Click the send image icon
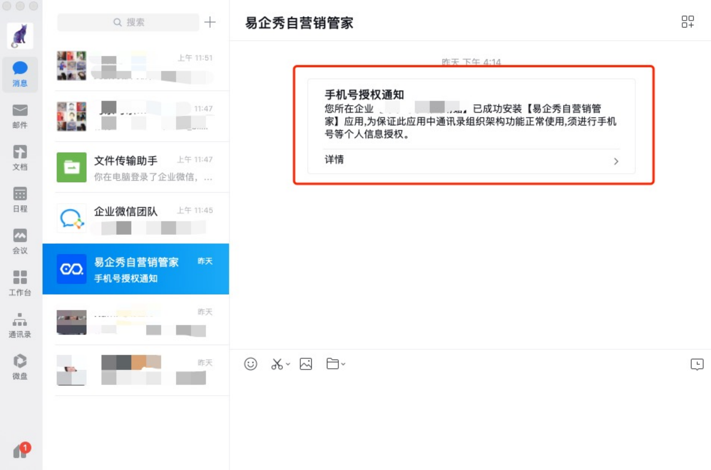Screen dimensions: 711x470 coord(306,364)
